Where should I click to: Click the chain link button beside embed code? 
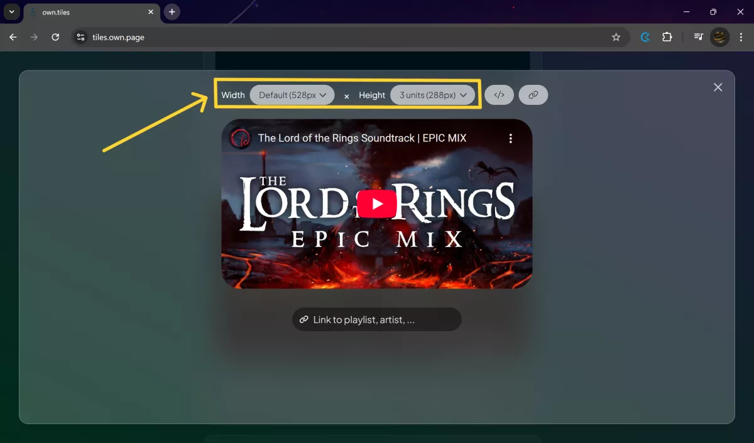point(533,95)
